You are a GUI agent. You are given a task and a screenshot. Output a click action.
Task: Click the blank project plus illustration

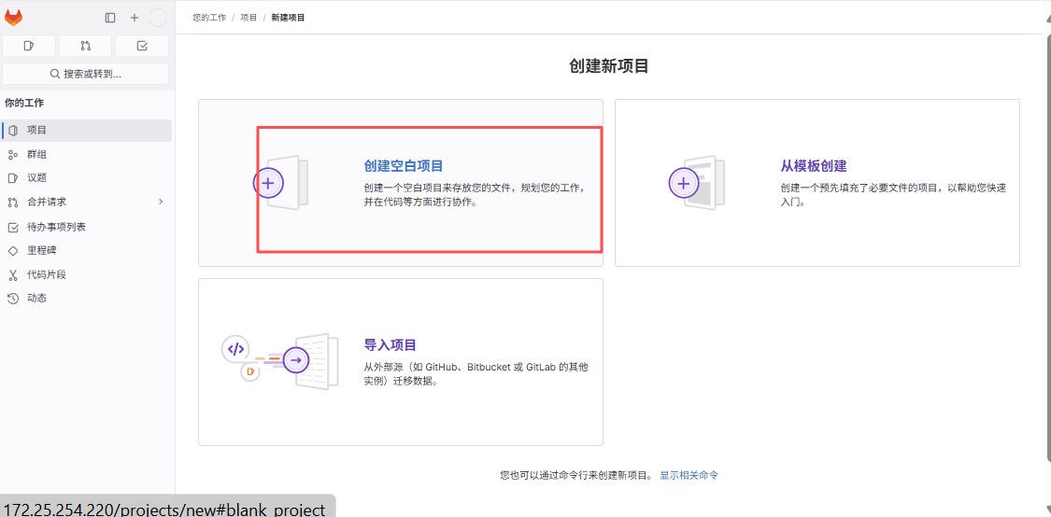point(281,183)
